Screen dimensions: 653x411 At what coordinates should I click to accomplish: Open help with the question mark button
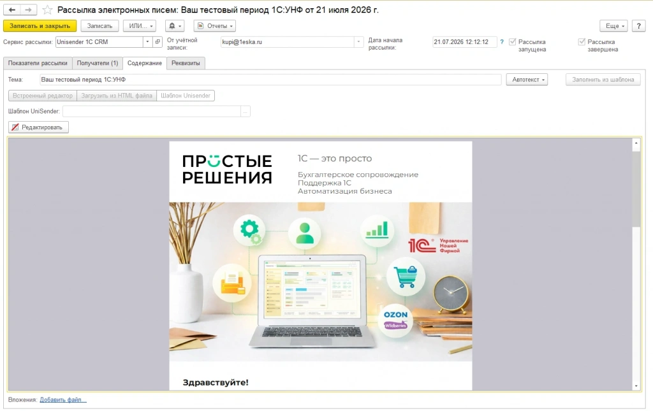(x=639, y=25)
